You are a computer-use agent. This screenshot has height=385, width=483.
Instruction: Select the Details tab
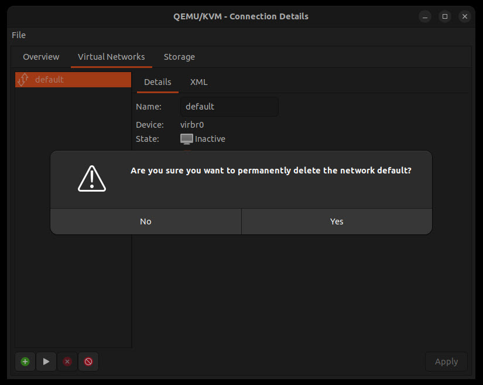pos(157,82)
